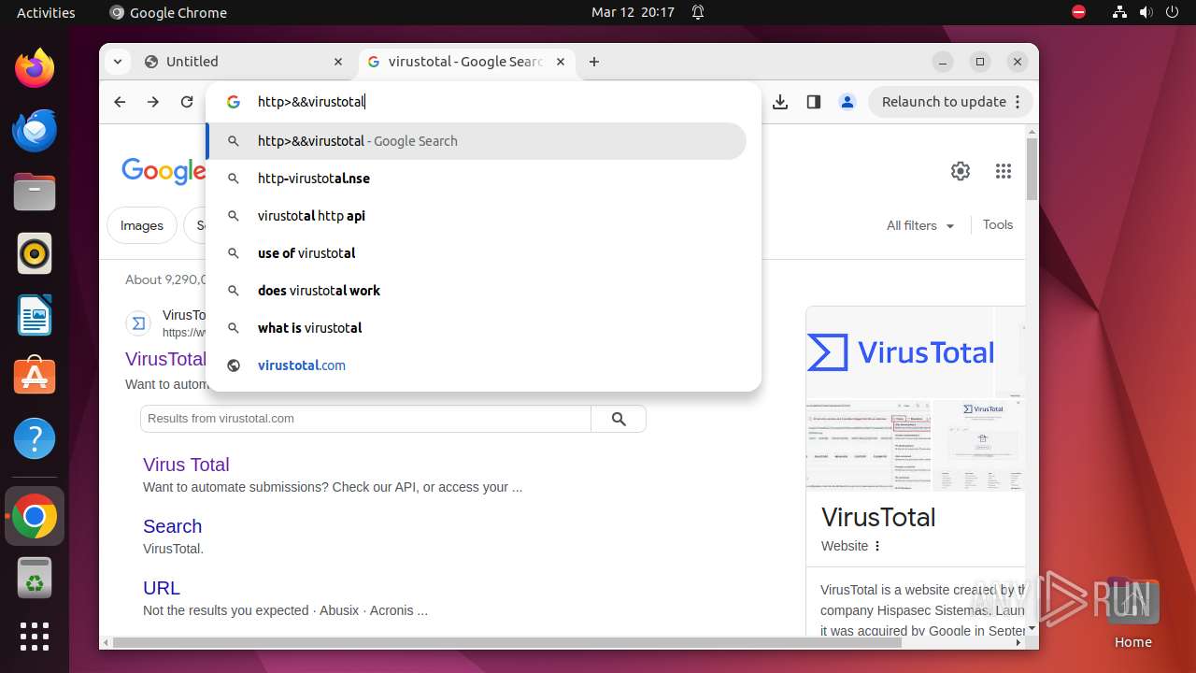Open VirusTotal panel three-dot options
The height and width of the screenshot is (673, 1196).
pos(877,546)
